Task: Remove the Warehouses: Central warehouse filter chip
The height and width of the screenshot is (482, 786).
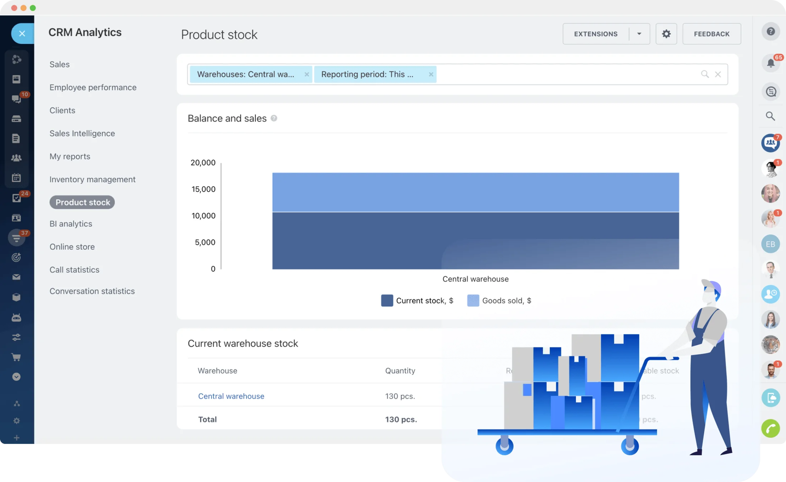Action: (x=307, y=74)
